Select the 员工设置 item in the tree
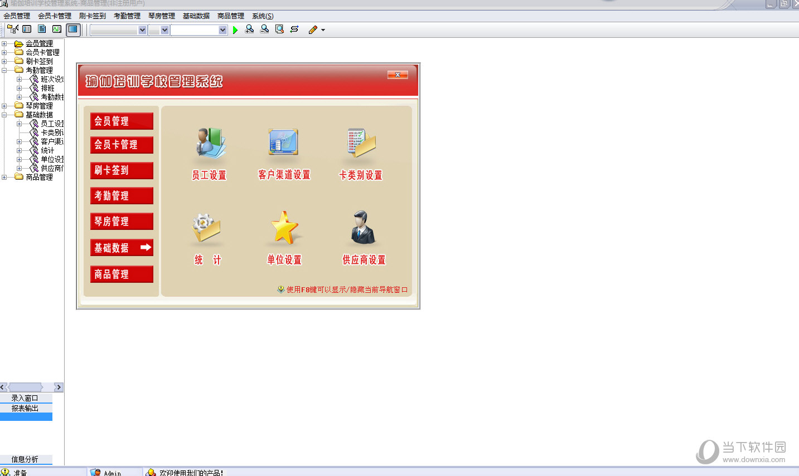799x476 pixels. pos(52,124)
